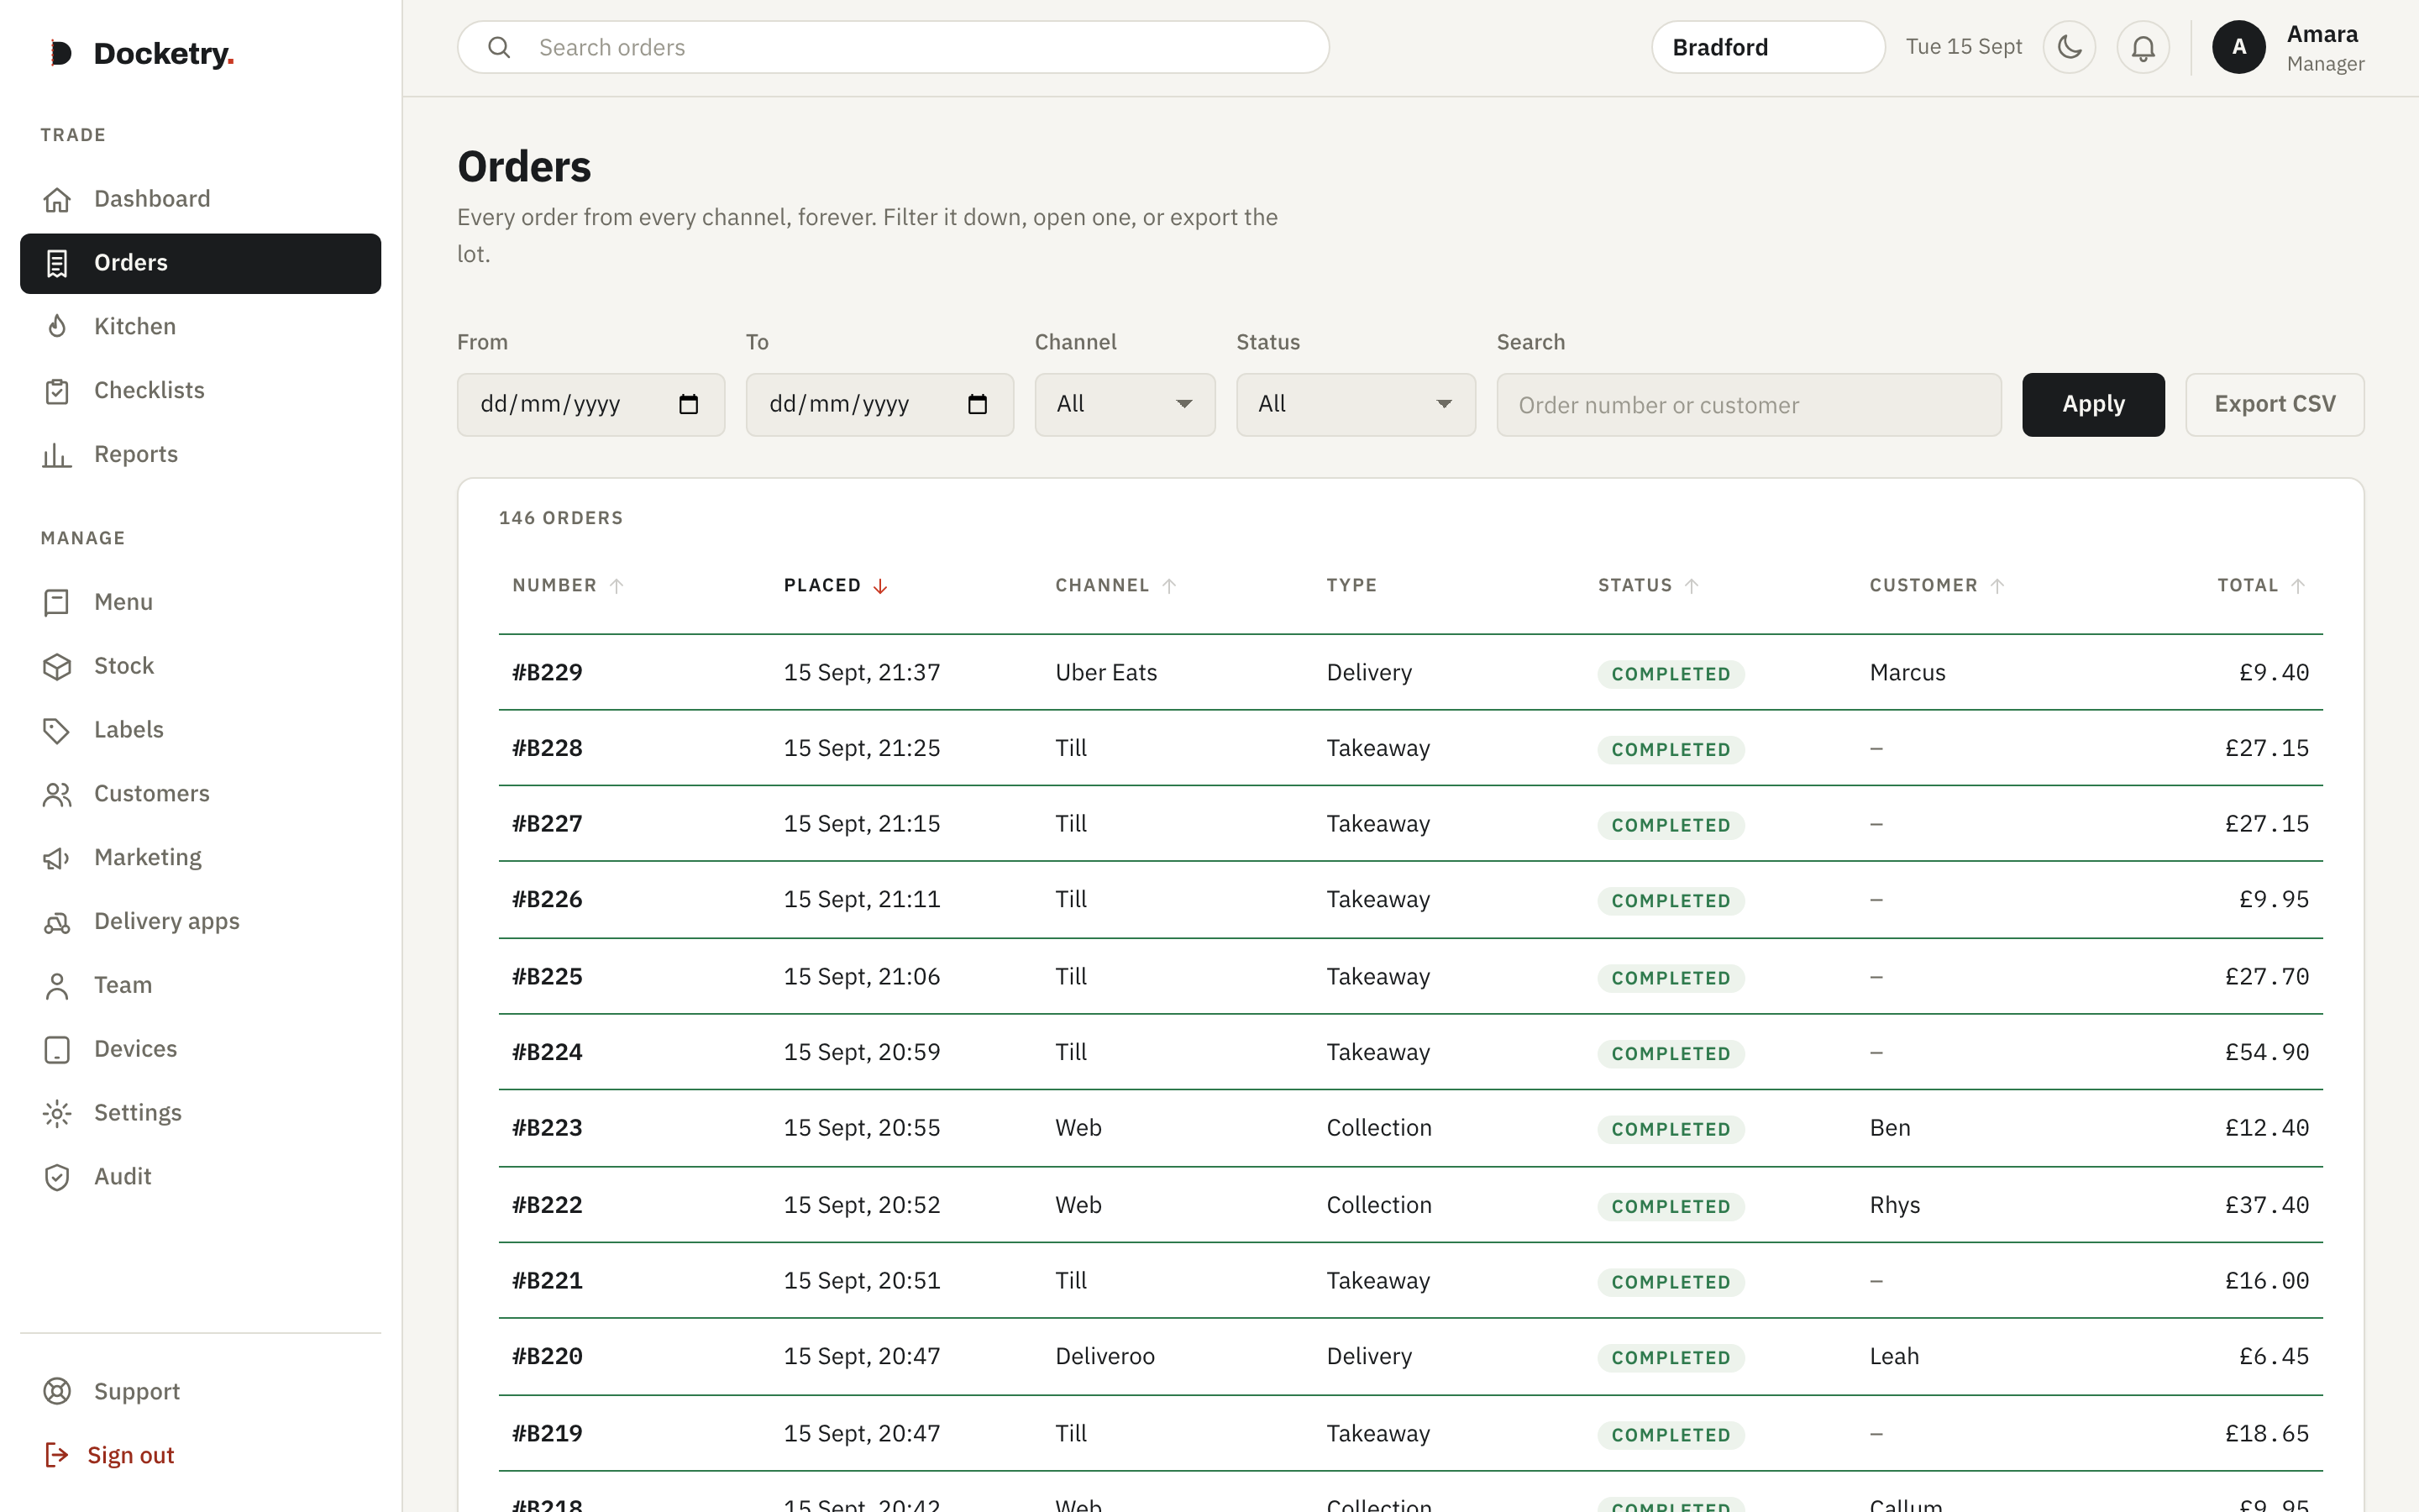Expand the Channel filter dropdown

pos(1125,404)
